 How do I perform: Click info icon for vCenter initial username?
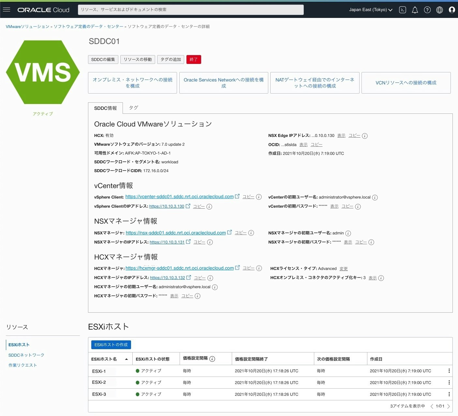[375, 198]
